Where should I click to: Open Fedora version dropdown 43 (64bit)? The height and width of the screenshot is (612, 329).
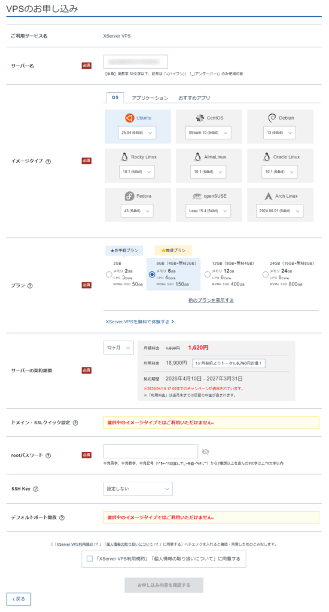(137, 211)
